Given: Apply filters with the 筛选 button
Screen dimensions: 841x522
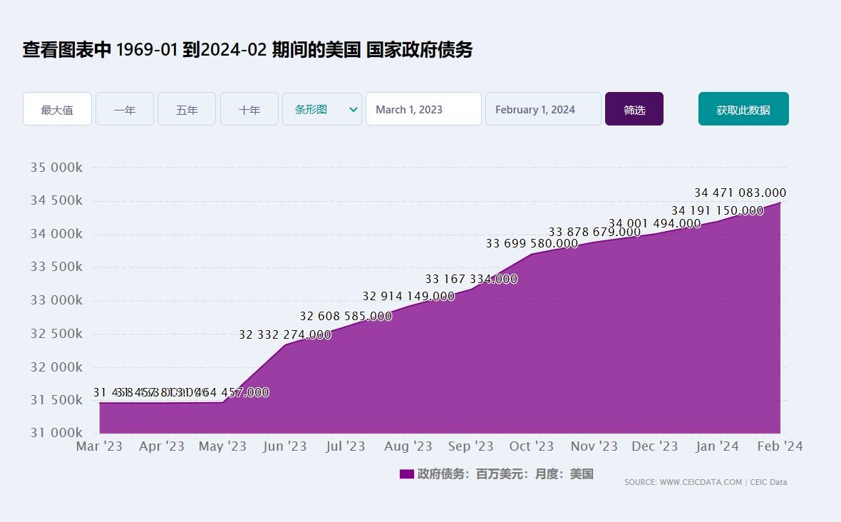Looking at the screenshot, I should 634,108.
